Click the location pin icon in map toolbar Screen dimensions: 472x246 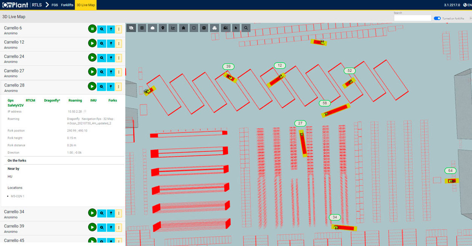pyautogui.click(x=163, y=28)
